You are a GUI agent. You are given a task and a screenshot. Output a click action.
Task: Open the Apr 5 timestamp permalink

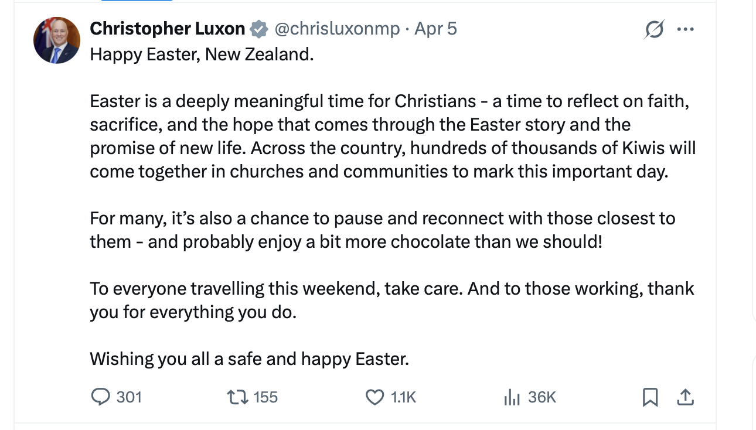click(435, 29)
